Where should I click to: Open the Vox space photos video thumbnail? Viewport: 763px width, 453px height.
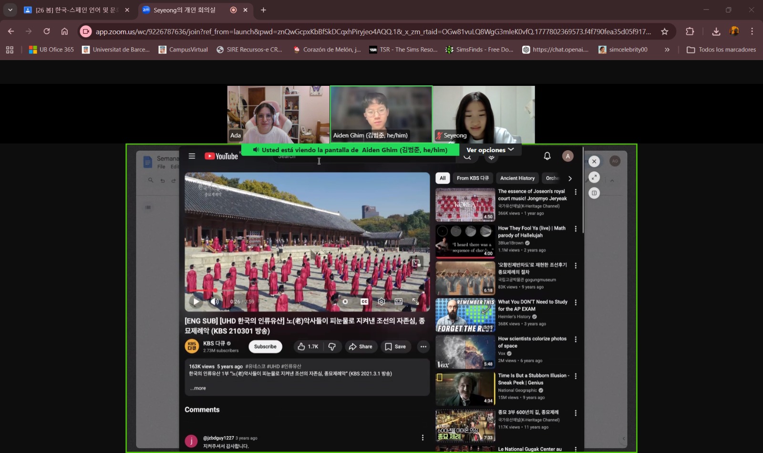465,352
